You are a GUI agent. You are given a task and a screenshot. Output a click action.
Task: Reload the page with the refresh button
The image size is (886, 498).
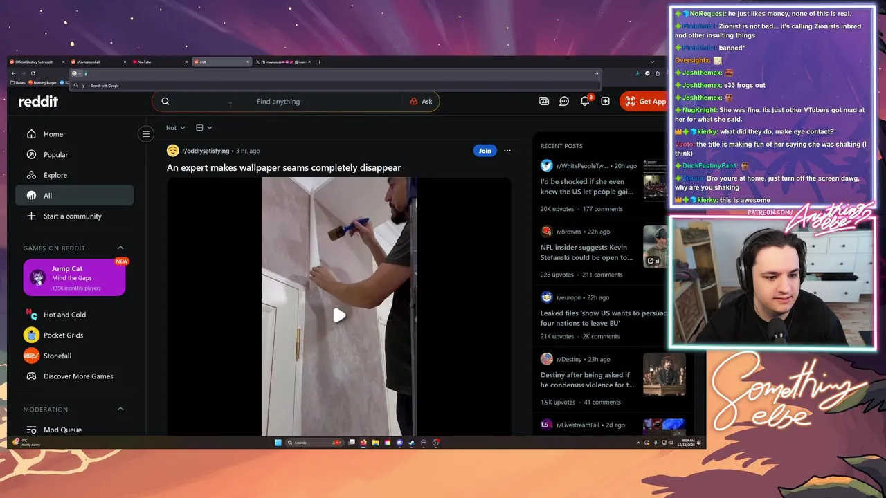(33, 73)
